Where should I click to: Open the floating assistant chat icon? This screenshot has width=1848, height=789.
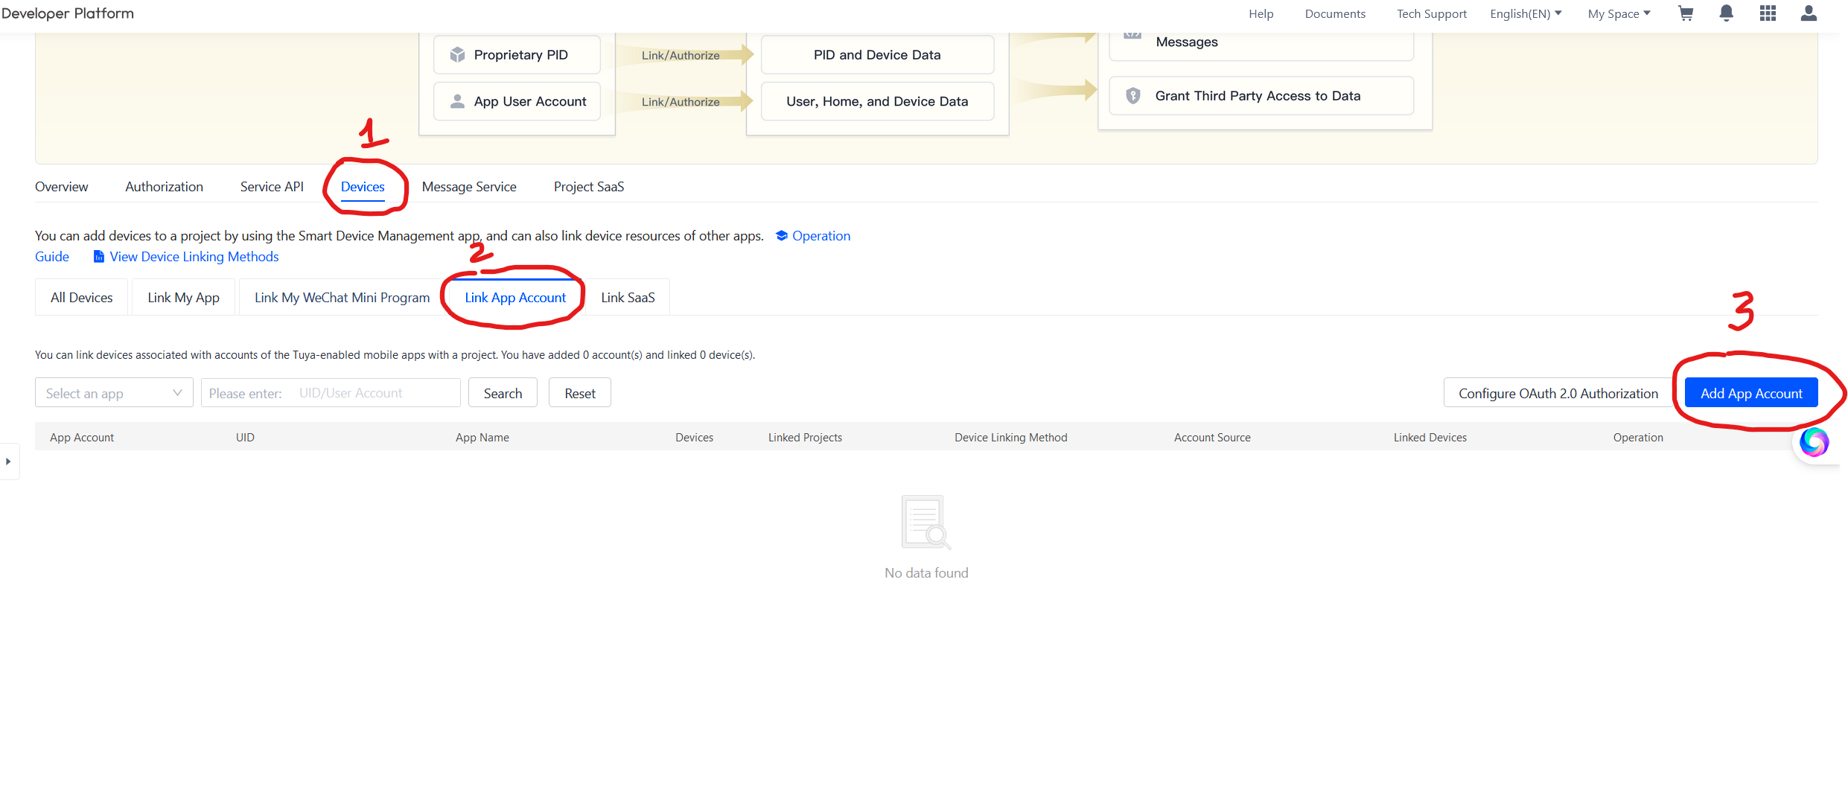click(1814, 442)
